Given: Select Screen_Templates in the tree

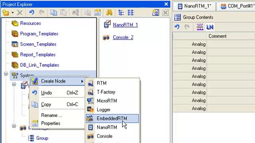Looking at the screenshot, I should pyautogui.click(x=38, y=44).
